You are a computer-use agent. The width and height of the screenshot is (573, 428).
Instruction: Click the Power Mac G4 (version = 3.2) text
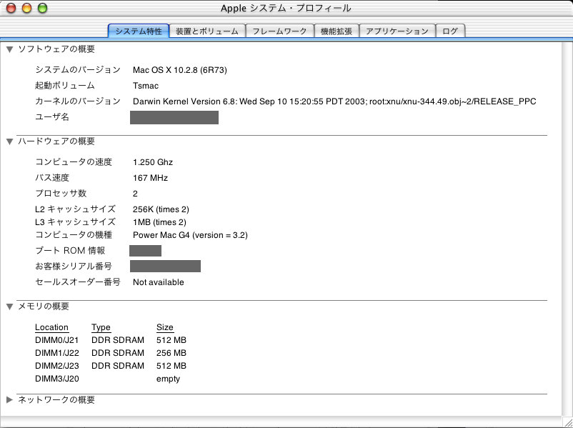coord(190,235)
